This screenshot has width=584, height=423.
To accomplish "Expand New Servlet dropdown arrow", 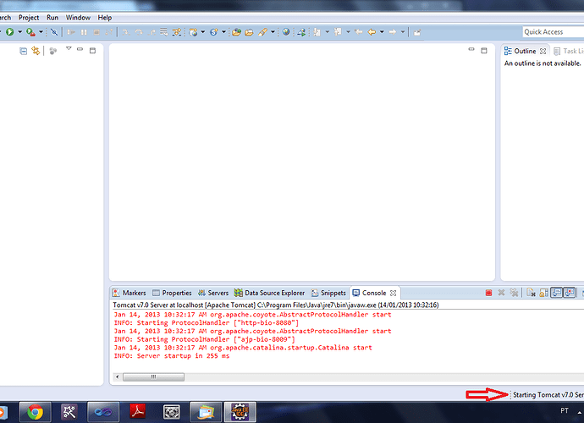I will (x=223, y=32).
